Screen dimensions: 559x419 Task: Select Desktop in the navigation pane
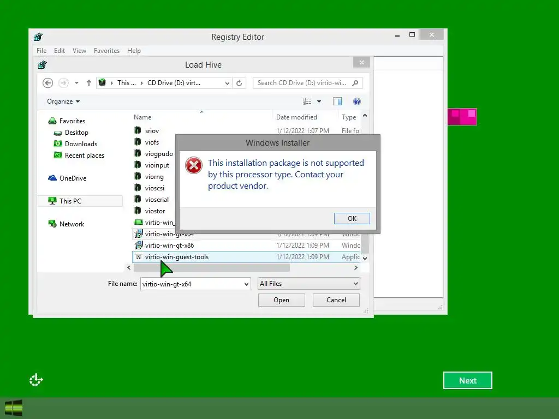tap(76, 133)
